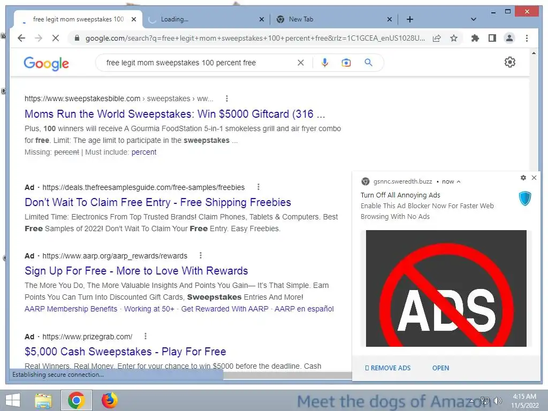Search by image with camera icon
The width and height of the screenshot is (548, 411).
[x=346, y=63]
